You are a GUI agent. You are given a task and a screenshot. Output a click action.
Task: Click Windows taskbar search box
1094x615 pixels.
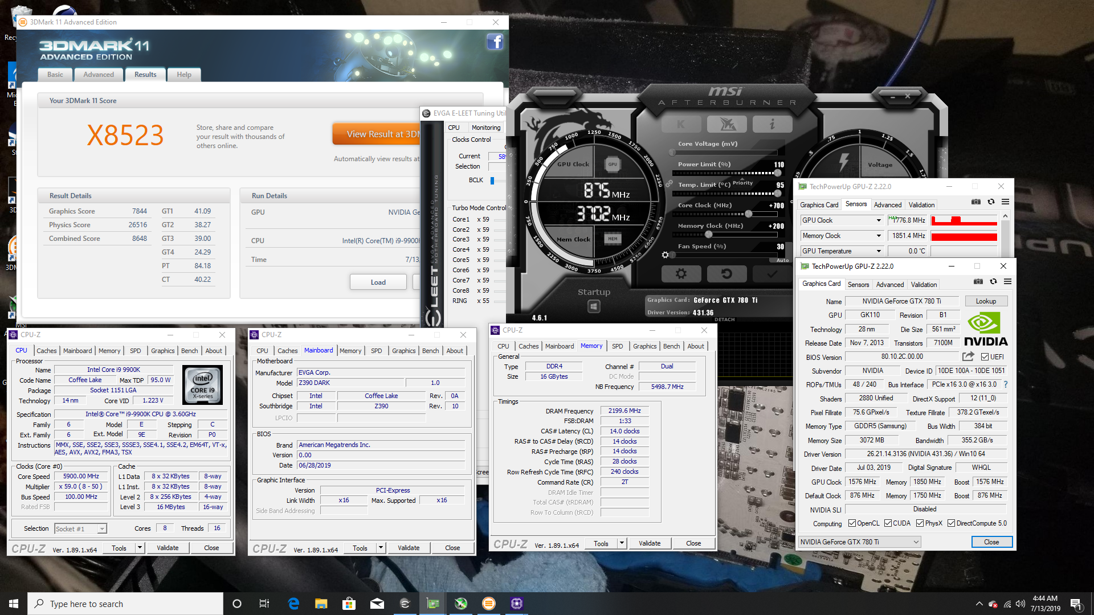pos(125,604)
